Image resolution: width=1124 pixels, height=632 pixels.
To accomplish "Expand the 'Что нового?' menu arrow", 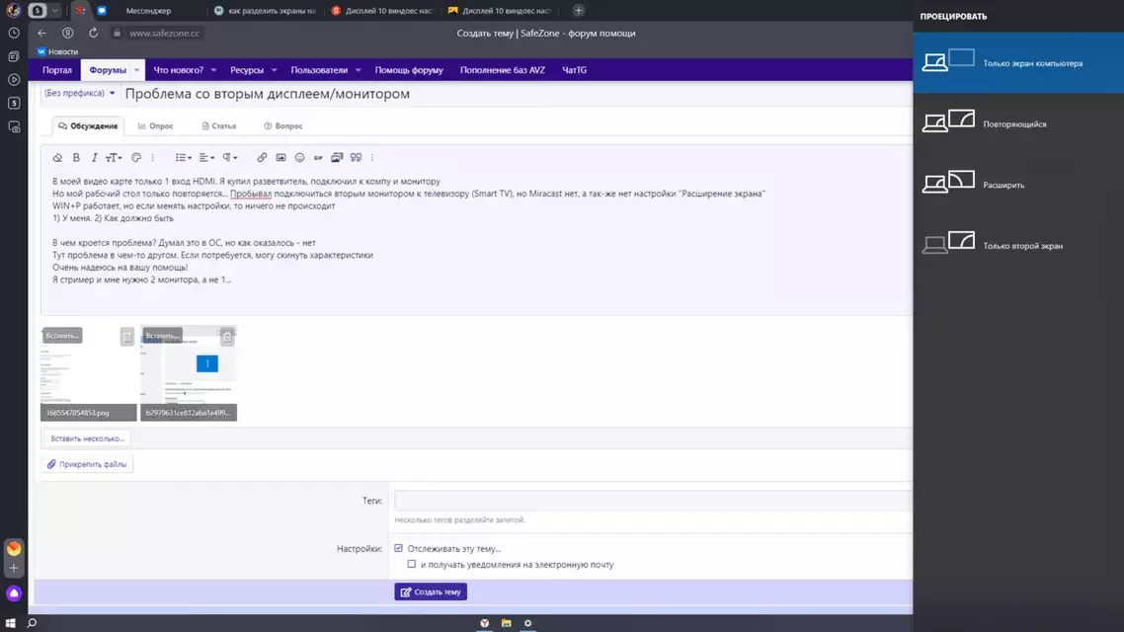I will pyautogui.click(x=213, y=70).
